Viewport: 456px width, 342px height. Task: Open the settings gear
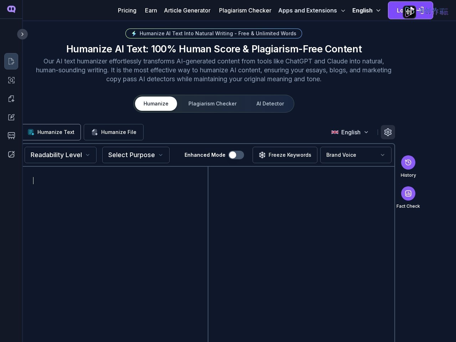(388, 132)
